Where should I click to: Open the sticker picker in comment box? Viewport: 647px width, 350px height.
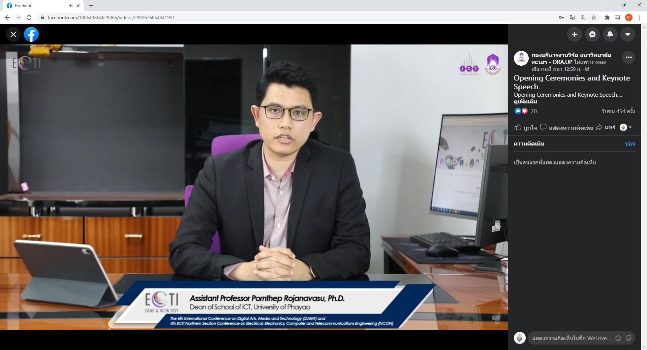(628, 338)
